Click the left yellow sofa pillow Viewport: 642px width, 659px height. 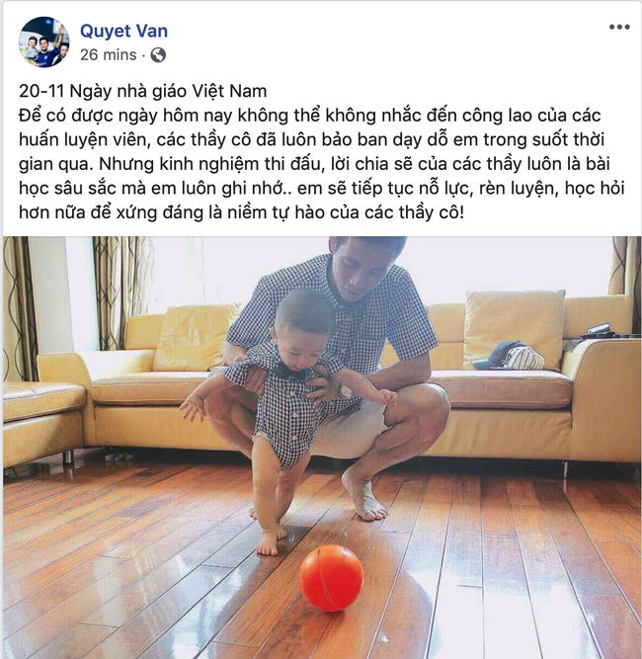pos(195,338)
